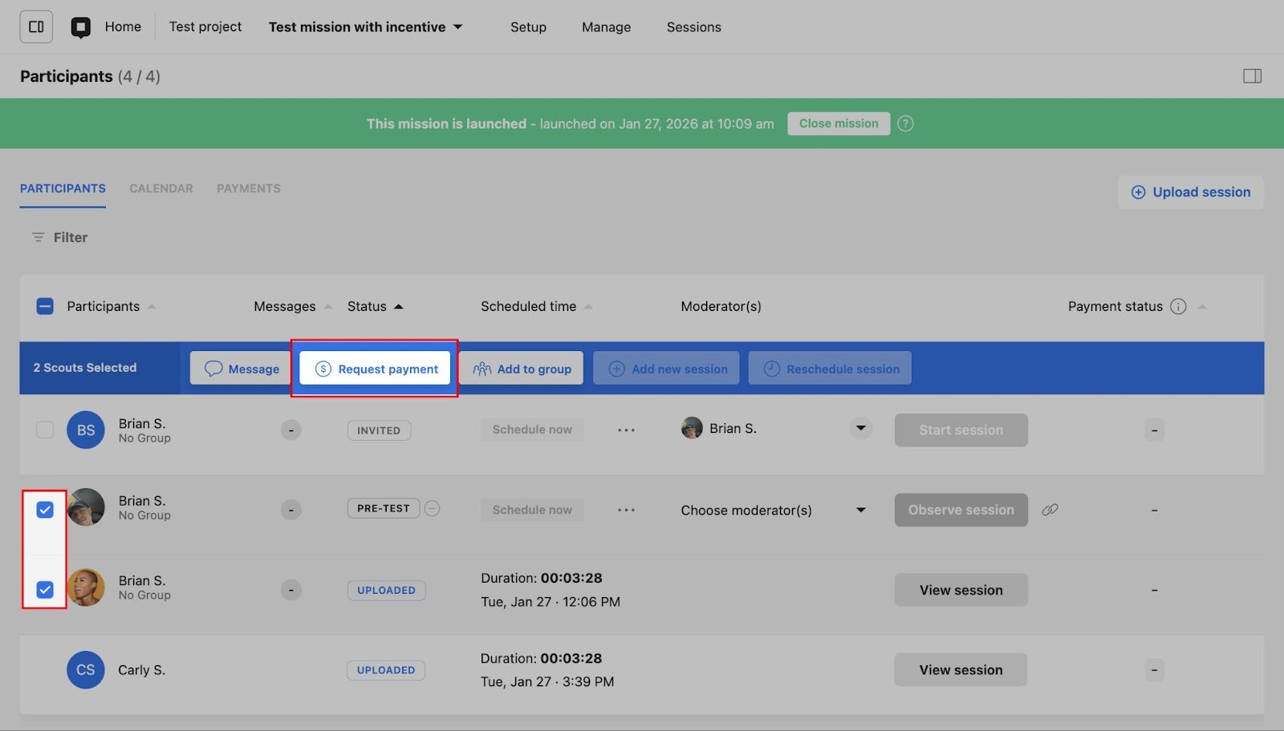Screen dimensions: 1284x731
Task: Expand the Brian S. moderator dropdown arrow
Action: tap(860, 428)
